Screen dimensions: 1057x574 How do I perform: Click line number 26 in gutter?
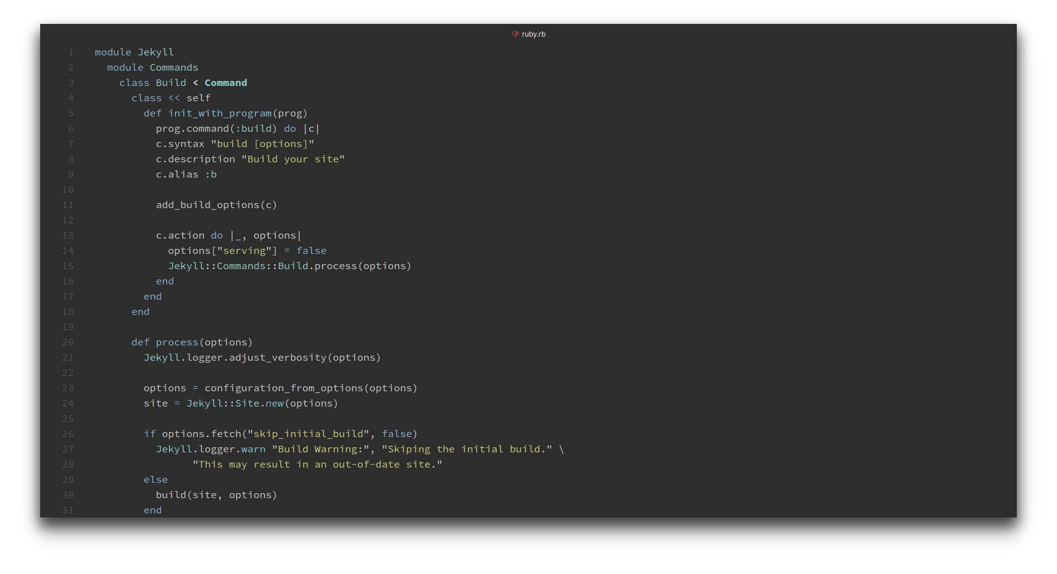[x=68, y=434]
